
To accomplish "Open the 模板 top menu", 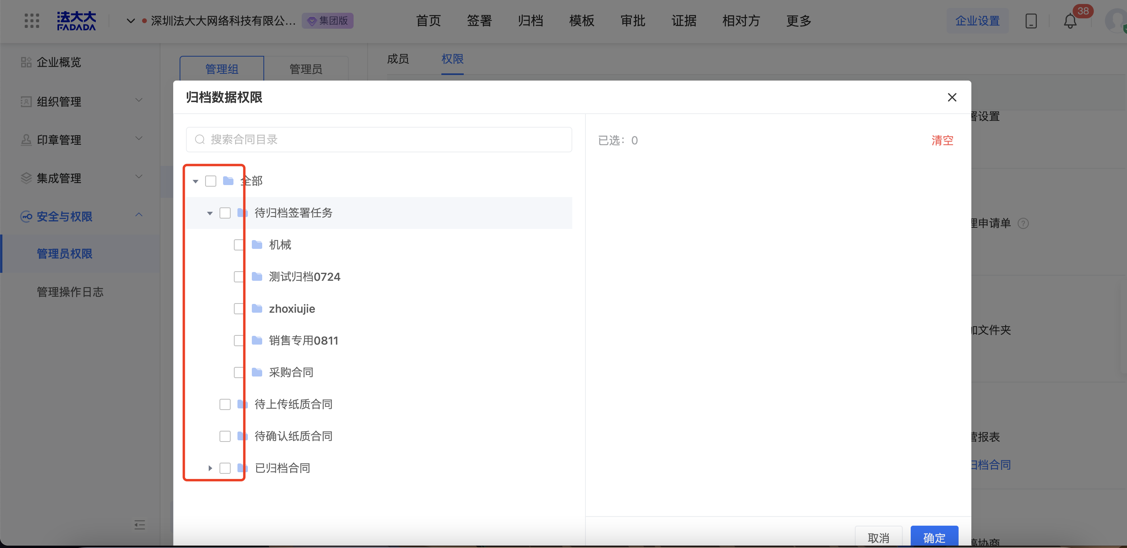I will click(581, 21).
